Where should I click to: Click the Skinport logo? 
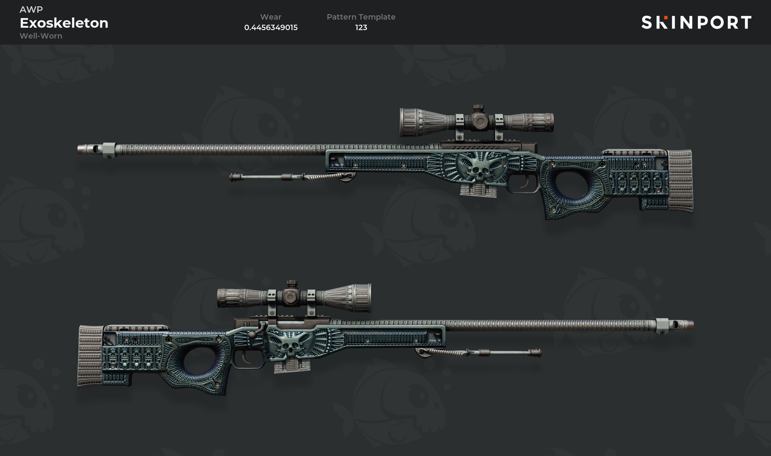pos(696,22)
